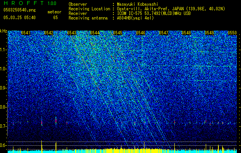This screenshot has height=153, width=241.
Task: Click the name Masayuki Kobayashi
Action: tap(138, 4)
